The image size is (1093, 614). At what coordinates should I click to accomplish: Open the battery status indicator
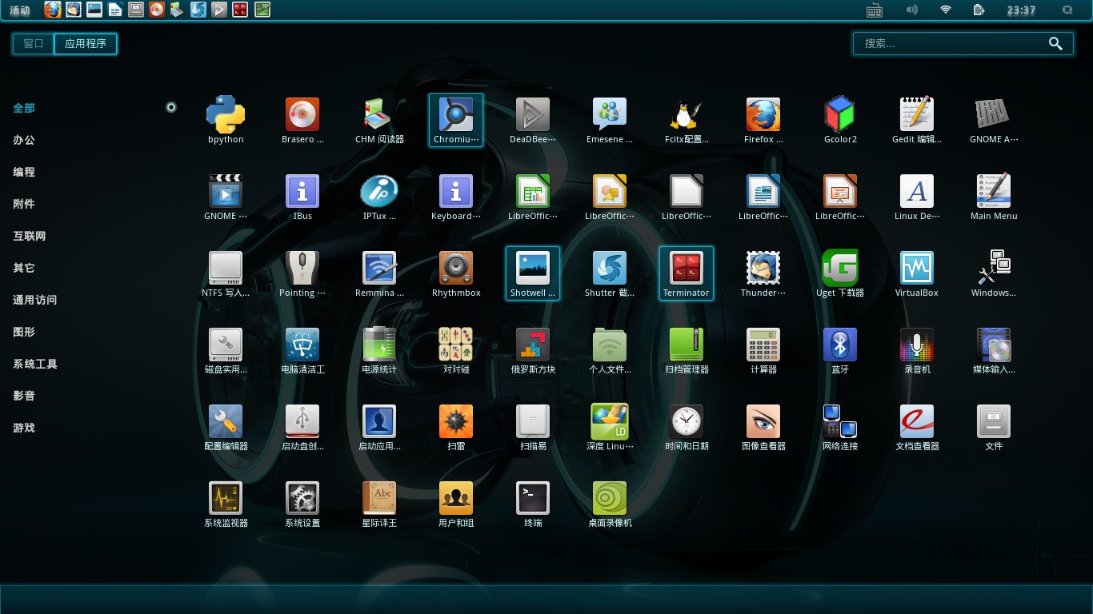tap(979, 10)
